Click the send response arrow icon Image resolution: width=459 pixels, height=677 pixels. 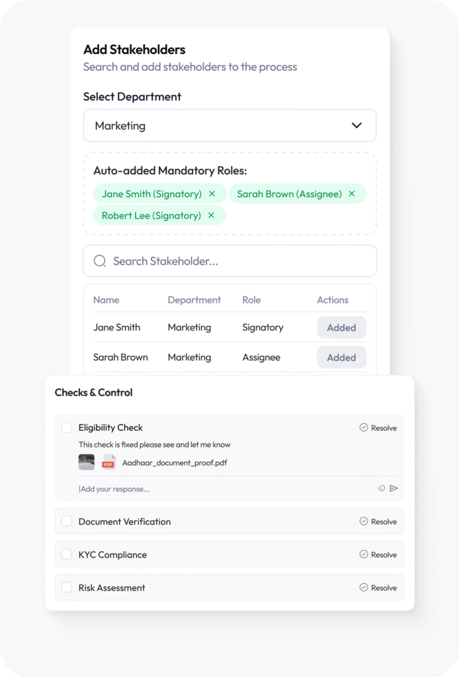tap(394, 489)
